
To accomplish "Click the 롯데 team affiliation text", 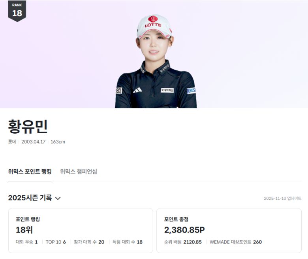I will [12, 142].
